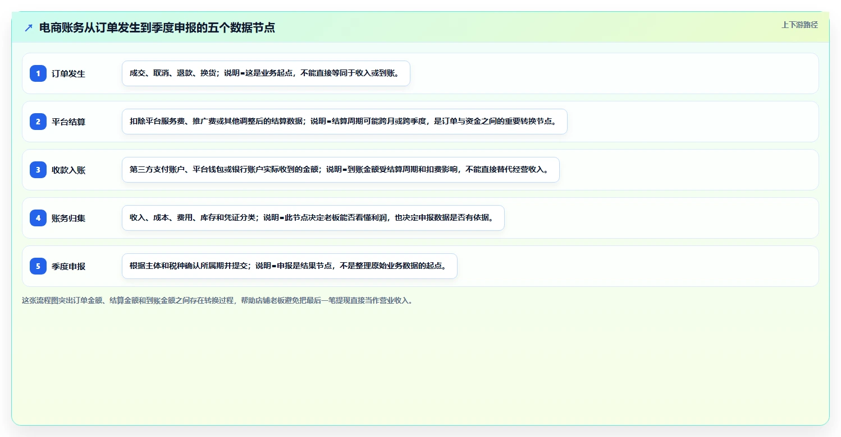Click the title 电商账务从订单发生到季度申报的五个数据节点
The height and width of the screenshot is (437, 841).
pyautogui.click(x=157, y=27)
